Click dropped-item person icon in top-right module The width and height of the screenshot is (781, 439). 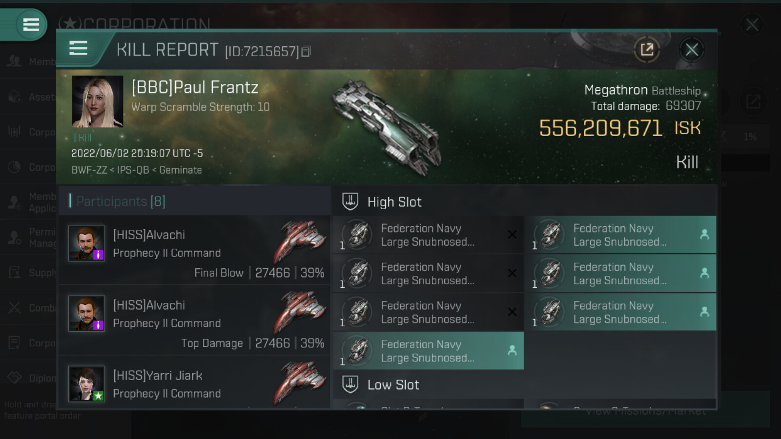[x=704, y=235]
